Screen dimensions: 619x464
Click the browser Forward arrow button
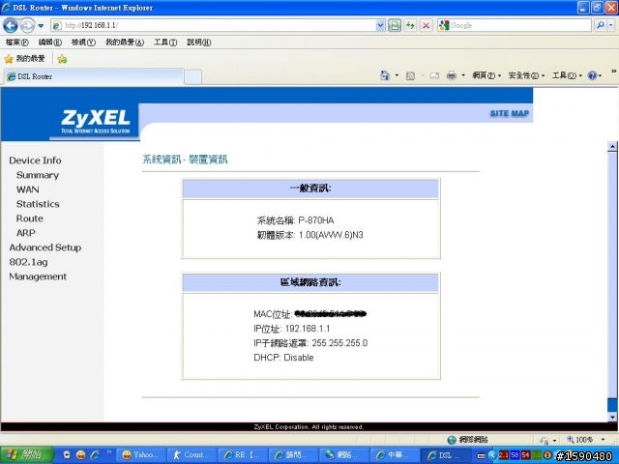[27, 26]
